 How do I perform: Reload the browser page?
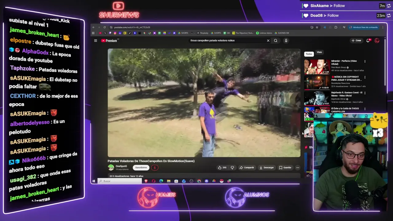[x=104, y=27]
